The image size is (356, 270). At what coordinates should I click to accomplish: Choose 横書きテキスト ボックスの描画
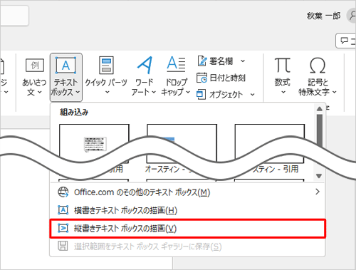click(188, 210)
